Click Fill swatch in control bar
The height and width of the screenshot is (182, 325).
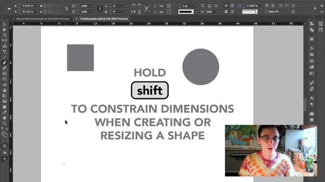(x=169, y=6)
